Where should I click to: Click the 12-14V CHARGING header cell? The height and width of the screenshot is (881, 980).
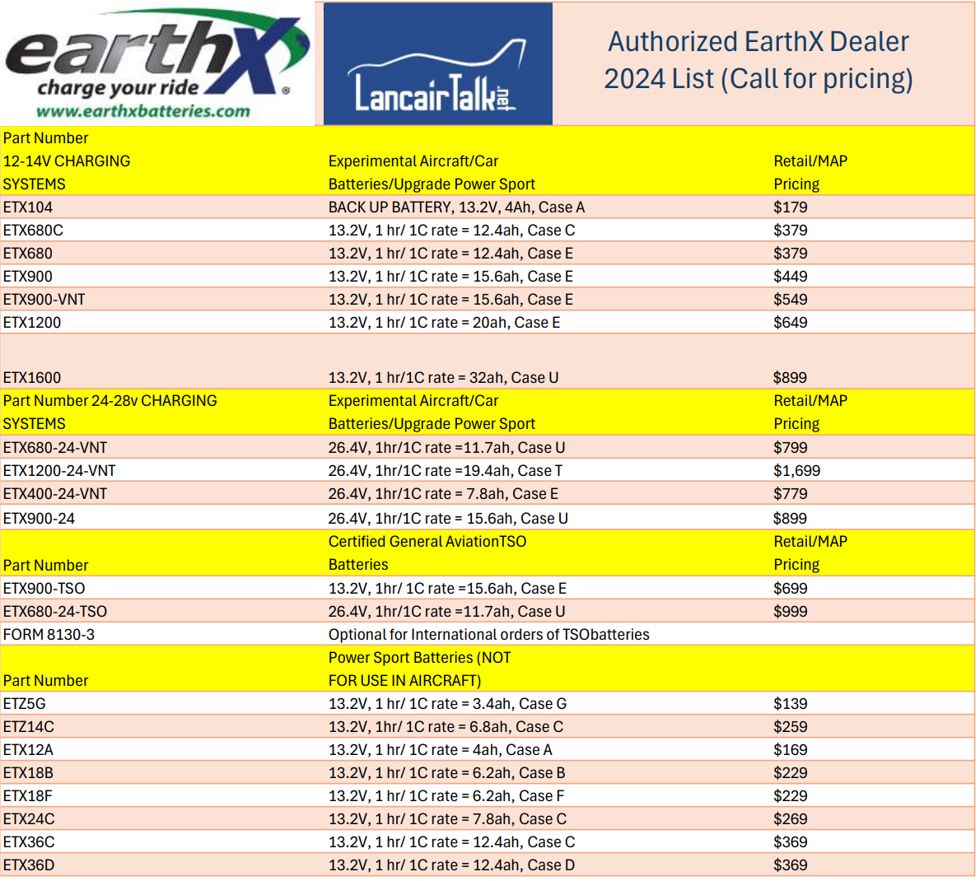[x=67, y=161]
